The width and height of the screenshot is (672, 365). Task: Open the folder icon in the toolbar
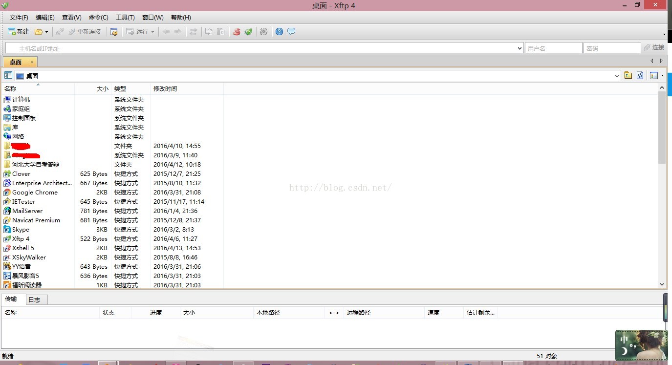(38, 32)
